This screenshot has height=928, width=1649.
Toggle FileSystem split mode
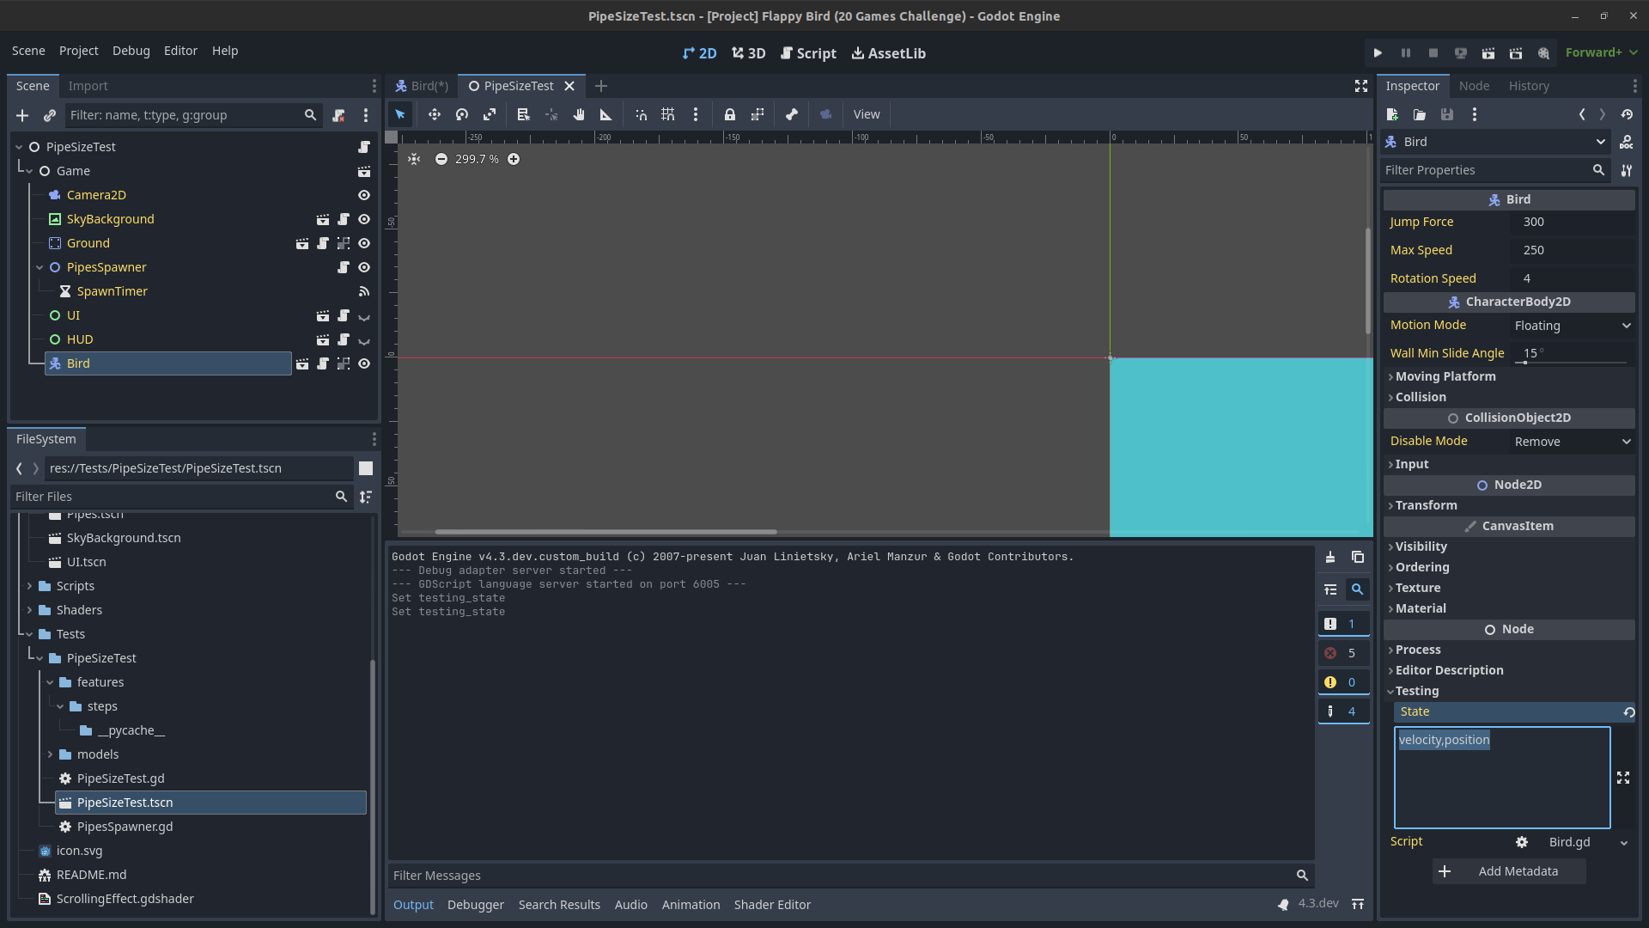(366, 468)
